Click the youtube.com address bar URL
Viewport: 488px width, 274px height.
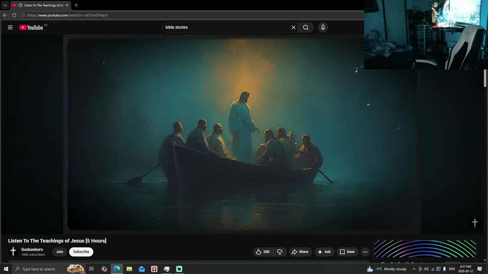point(67,15)
